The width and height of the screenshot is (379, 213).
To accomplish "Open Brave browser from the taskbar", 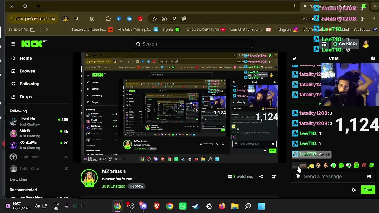I will click(157, 206).
